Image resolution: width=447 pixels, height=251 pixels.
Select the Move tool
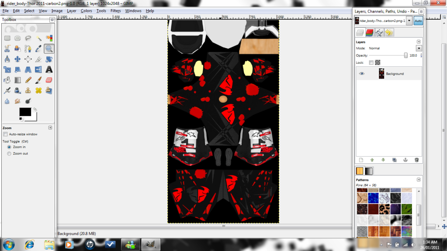(17, 59)
